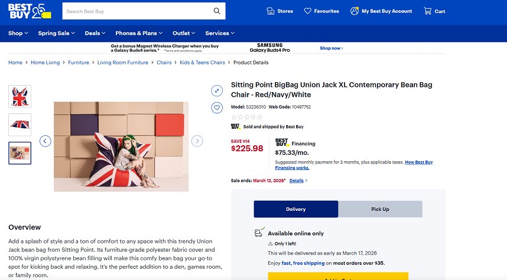Select the first Union Jack thumbnail
The width and height of the screenshot is (507, 280).
[x=20, y=96]
